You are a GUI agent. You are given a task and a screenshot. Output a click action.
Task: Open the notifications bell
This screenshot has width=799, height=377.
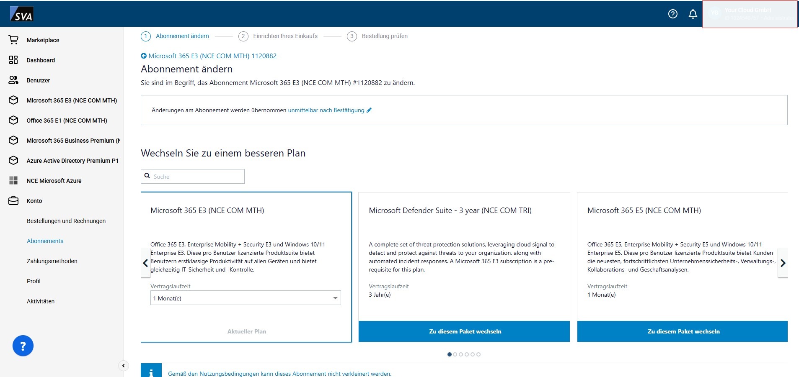(x=693, y=14)
